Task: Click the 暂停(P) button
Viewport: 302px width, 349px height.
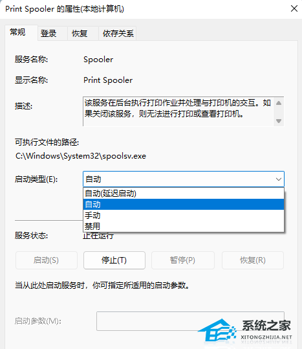Action: pos(182,260)
